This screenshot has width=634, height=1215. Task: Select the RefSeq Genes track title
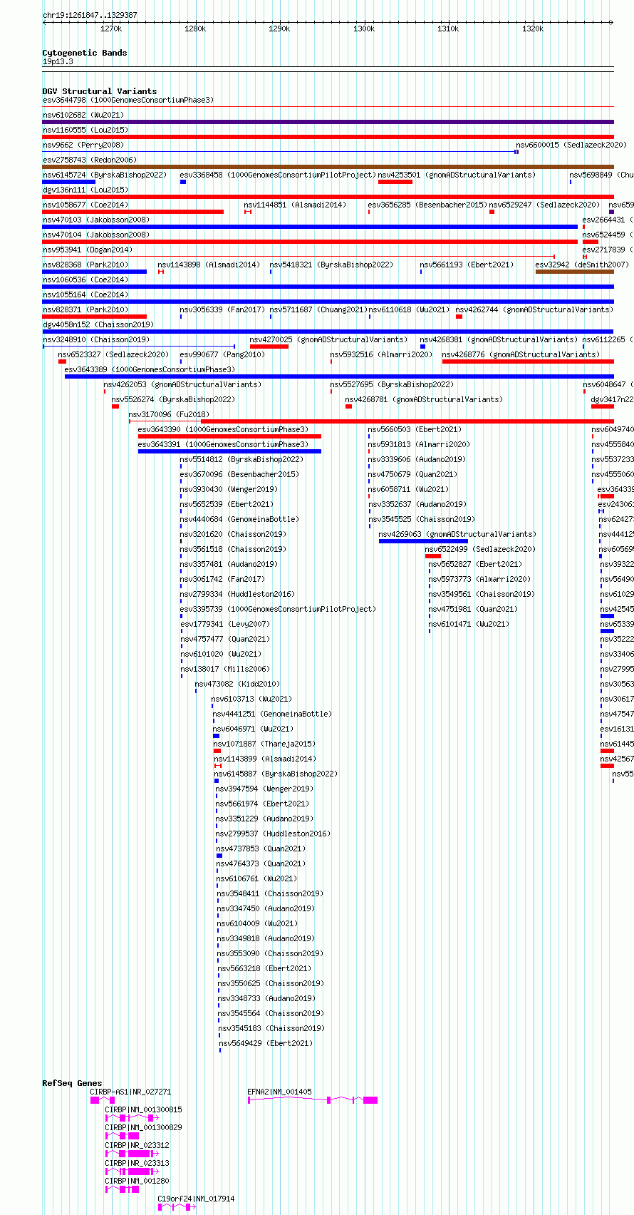coord(72,1083)
